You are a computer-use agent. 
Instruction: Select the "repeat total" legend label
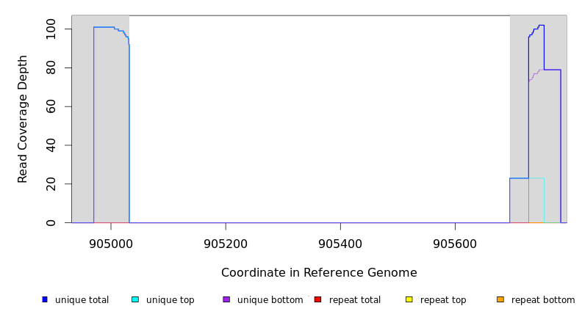(x=355, y=300)
